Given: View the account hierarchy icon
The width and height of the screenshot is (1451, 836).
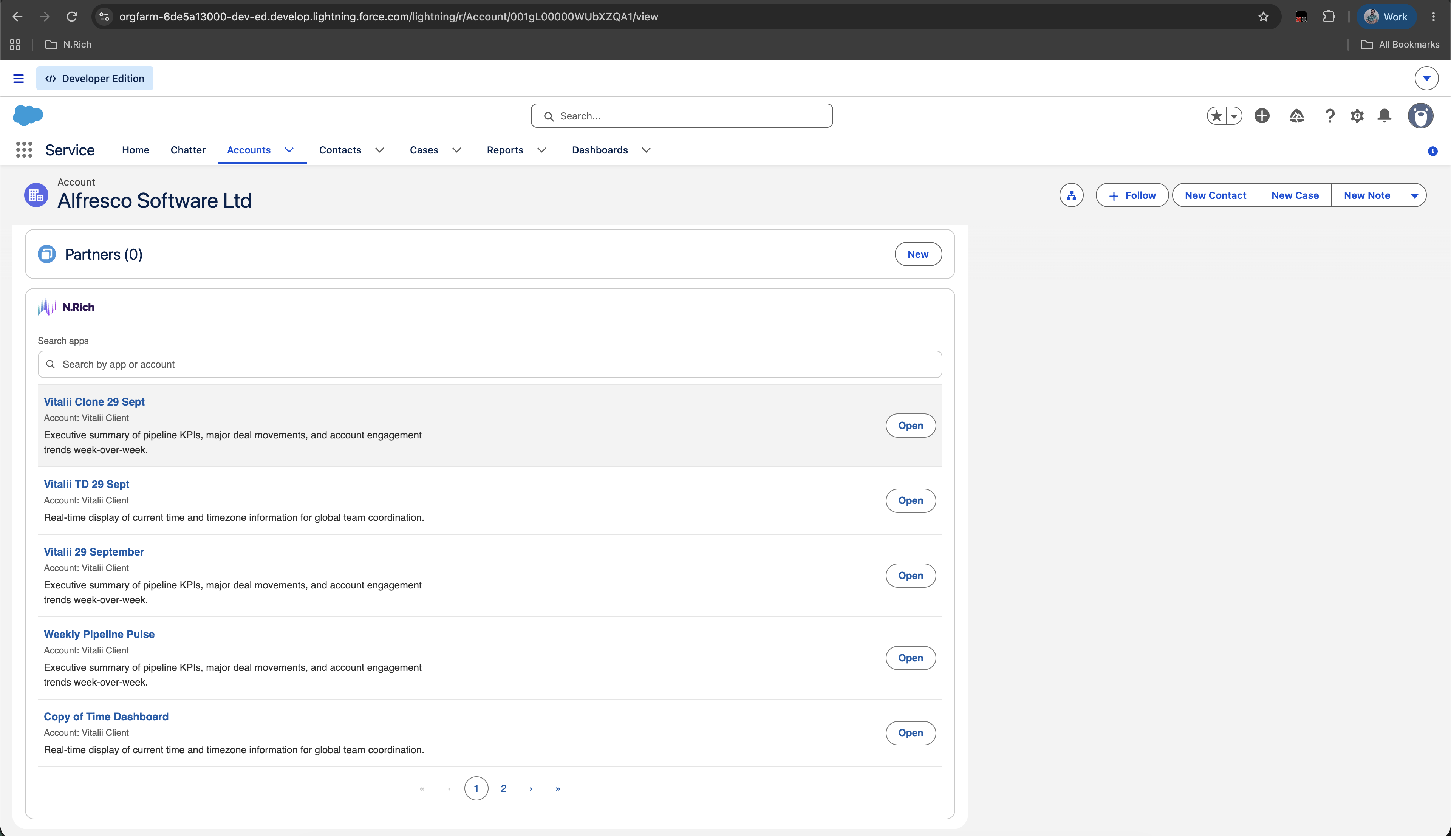Looking at the screenshot, I should pyautogui.click(x=1071, y=195).
